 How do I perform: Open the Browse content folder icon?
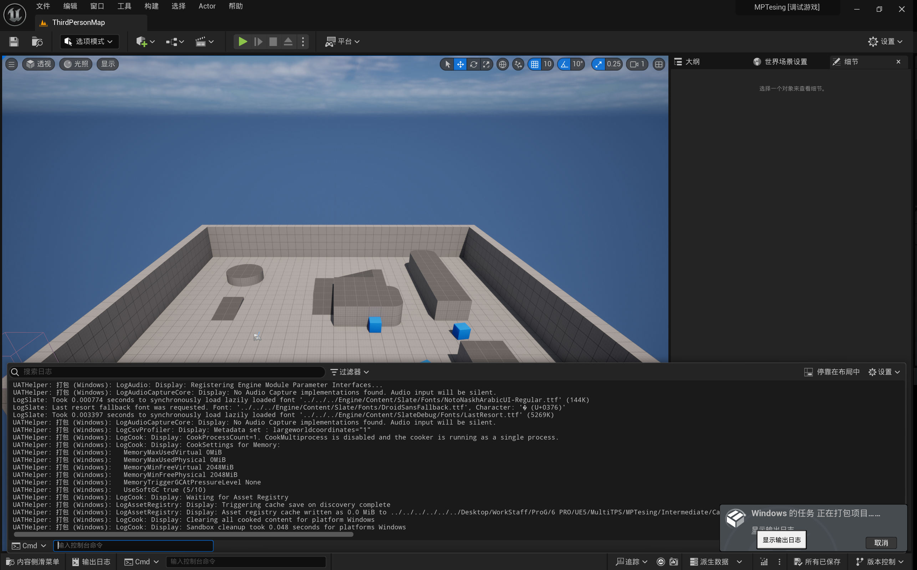coord(37,41)
